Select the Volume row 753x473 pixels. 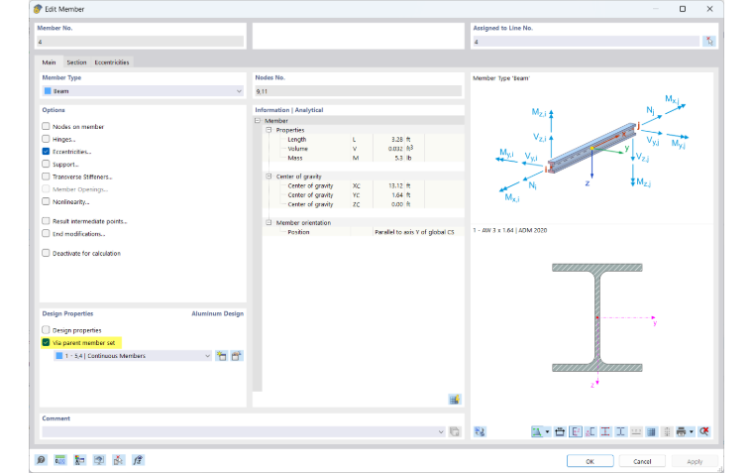click(x=364, y=149)
